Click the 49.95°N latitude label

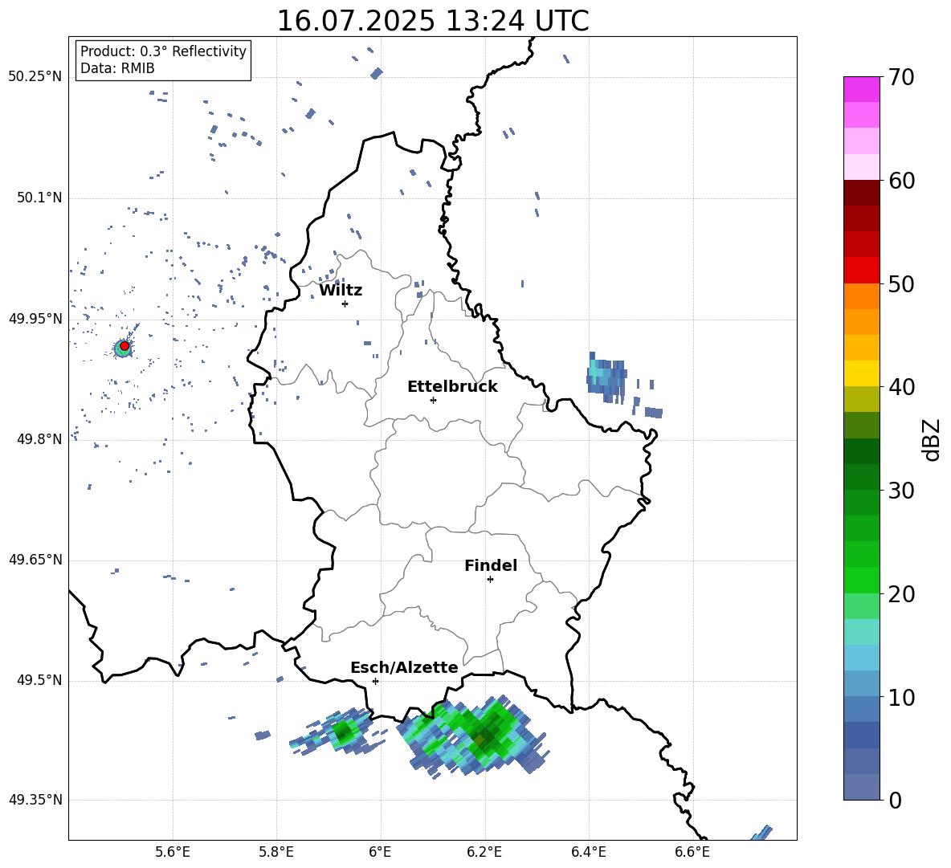click(x=35, y=319)
